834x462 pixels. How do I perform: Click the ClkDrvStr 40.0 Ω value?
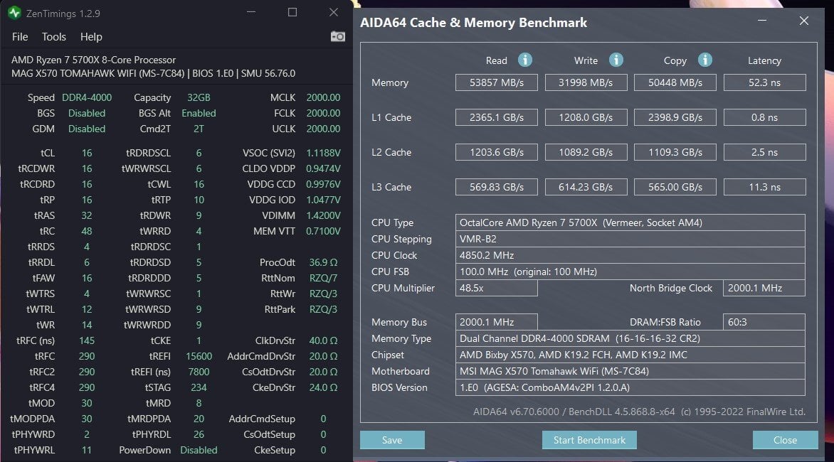tap(323, 340)
